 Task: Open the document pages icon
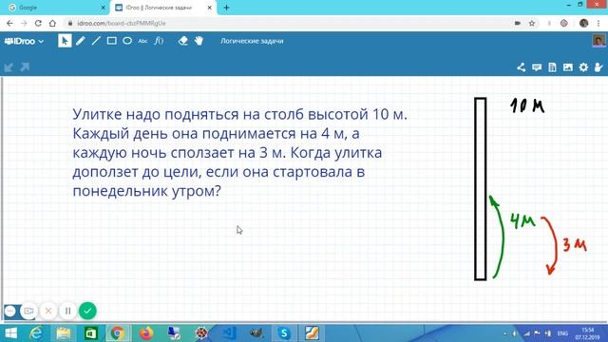click(553, 67)
